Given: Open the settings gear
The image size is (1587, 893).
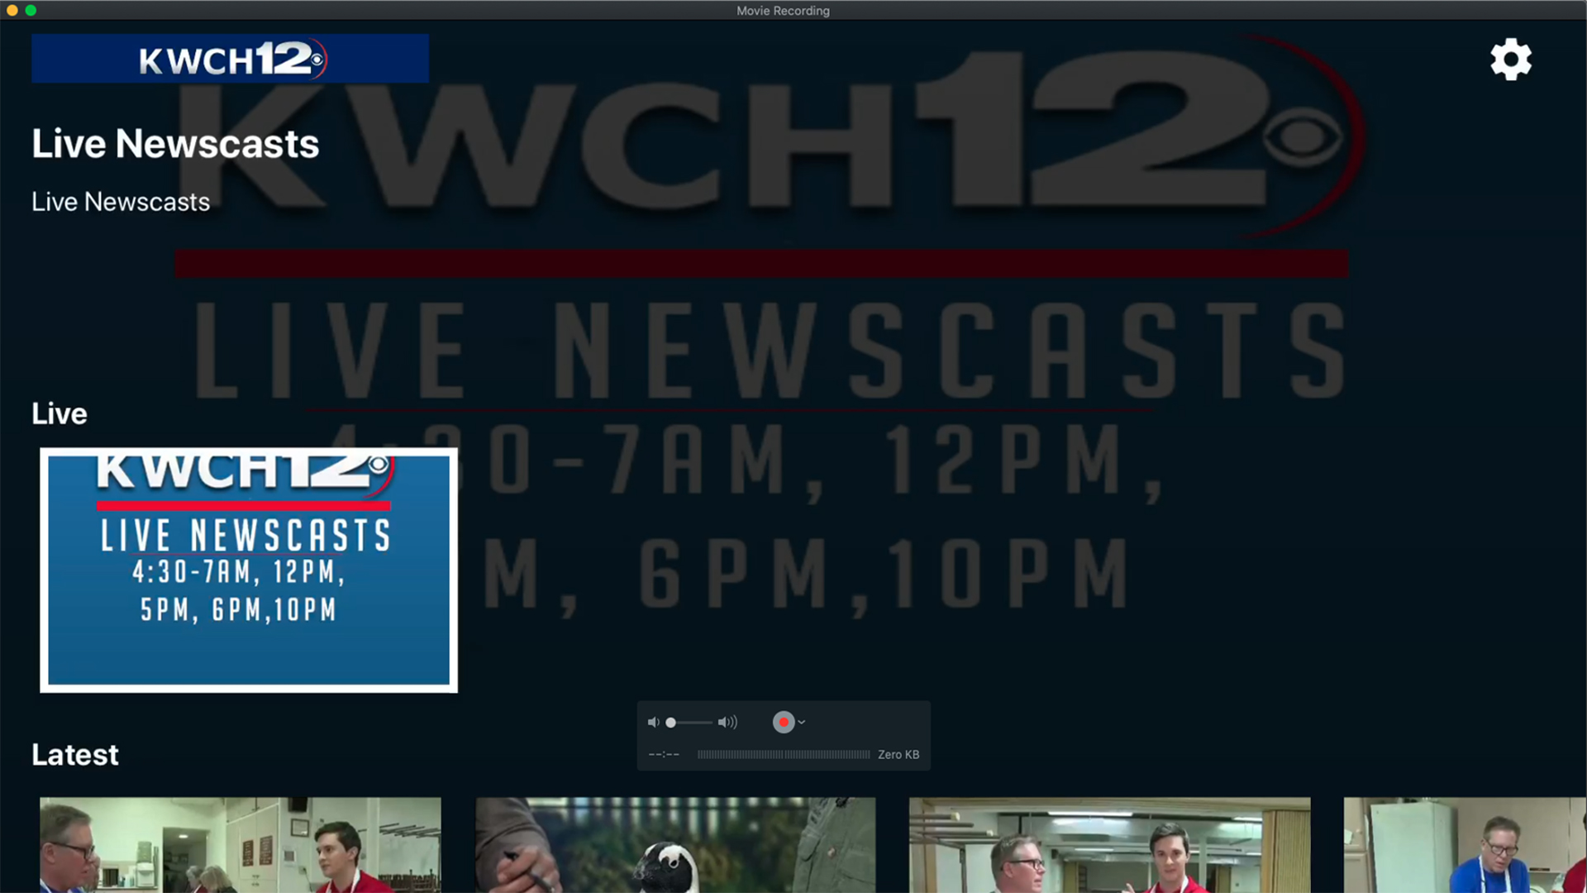Looking at the screenshot, I should (1511, 60).
